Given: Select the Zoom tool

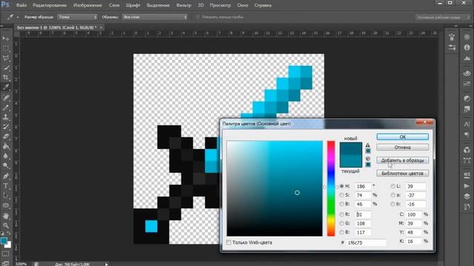Looking at the screenshot, I should tap(6, 225).
